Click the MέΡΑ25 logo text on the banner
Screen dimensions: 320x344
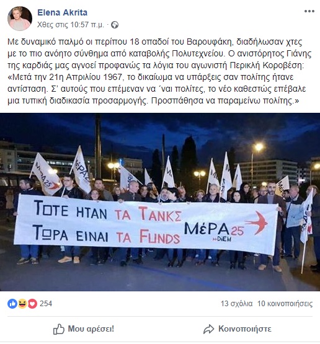point(214,230)
